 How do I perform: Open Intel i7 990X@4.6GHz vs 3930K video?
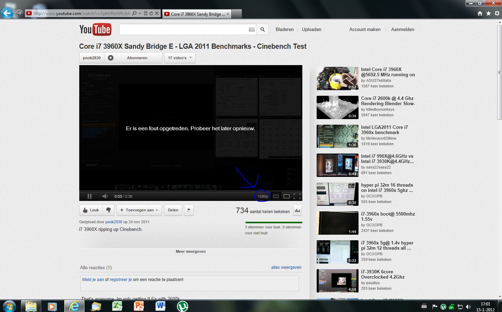pos(366,165)
